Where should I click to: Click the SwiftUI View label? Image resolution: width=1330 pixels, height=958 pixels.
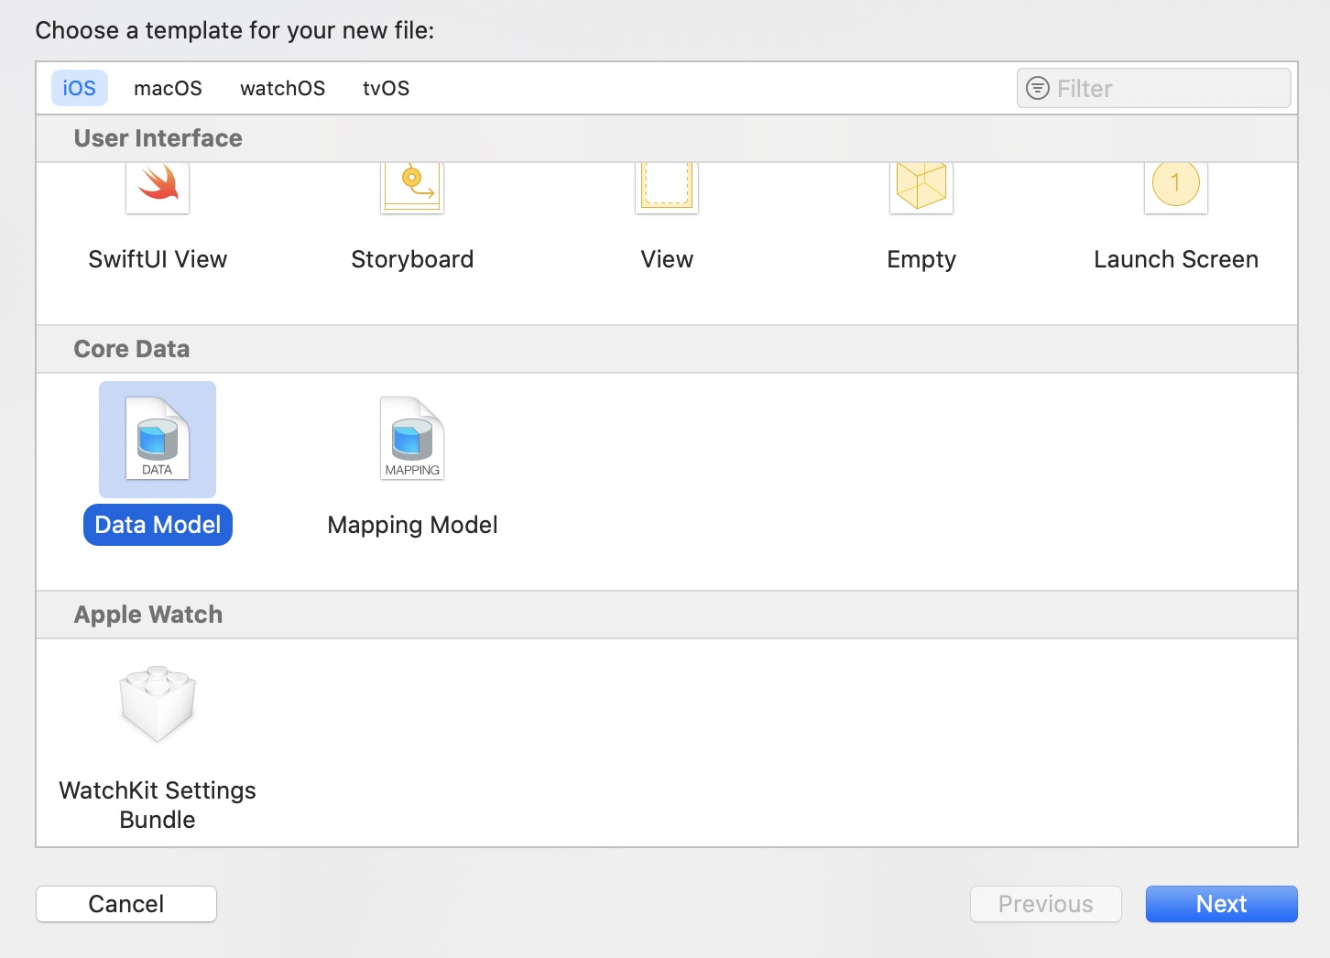158,259
